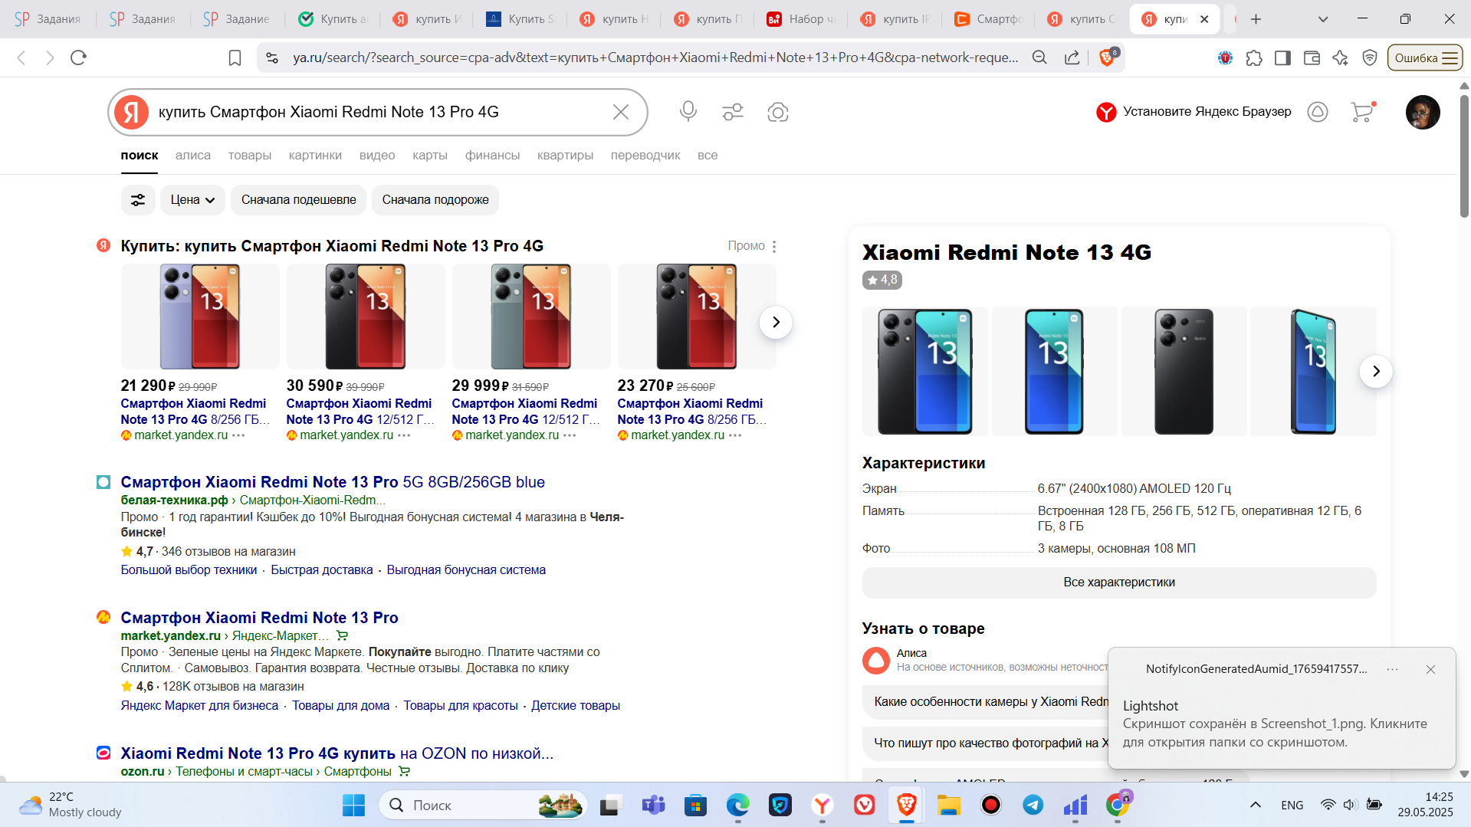The height and width of the screenshot is (827, 1471).
Task: Click Все характеристики button
Action: pos(1119,583)
